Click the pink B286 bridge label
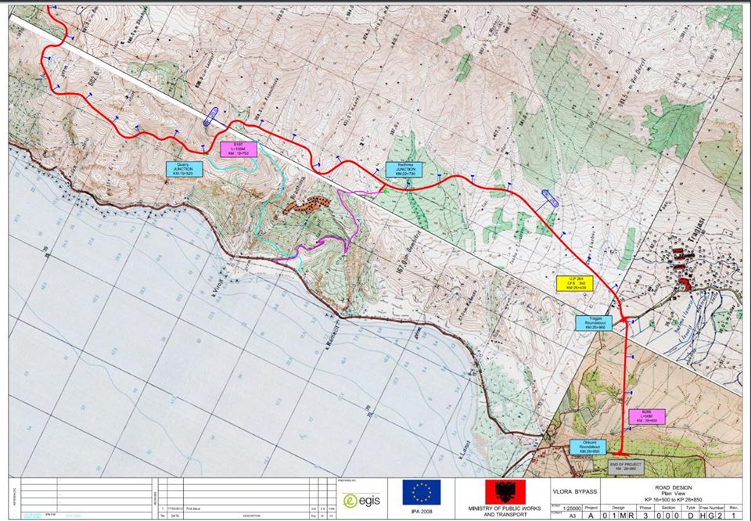751x521 pixels. click(646, 416)
